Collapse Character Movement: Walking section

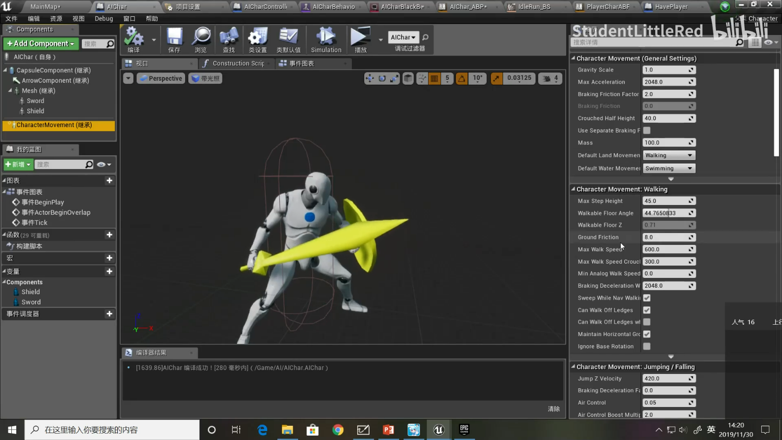pyautogui.click(x=574, y=189)
